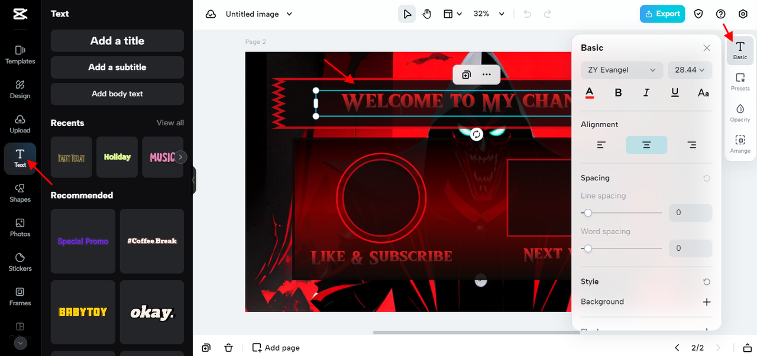This screenshot has height=356, width=757.
Task: Open the text color picker
Action: point(590,93)
